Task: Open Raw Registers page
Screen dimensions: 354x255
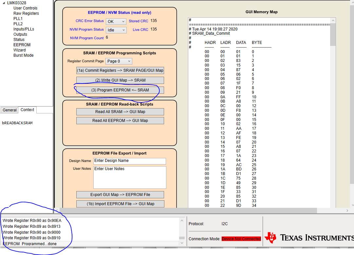Action: click(26, 13)
